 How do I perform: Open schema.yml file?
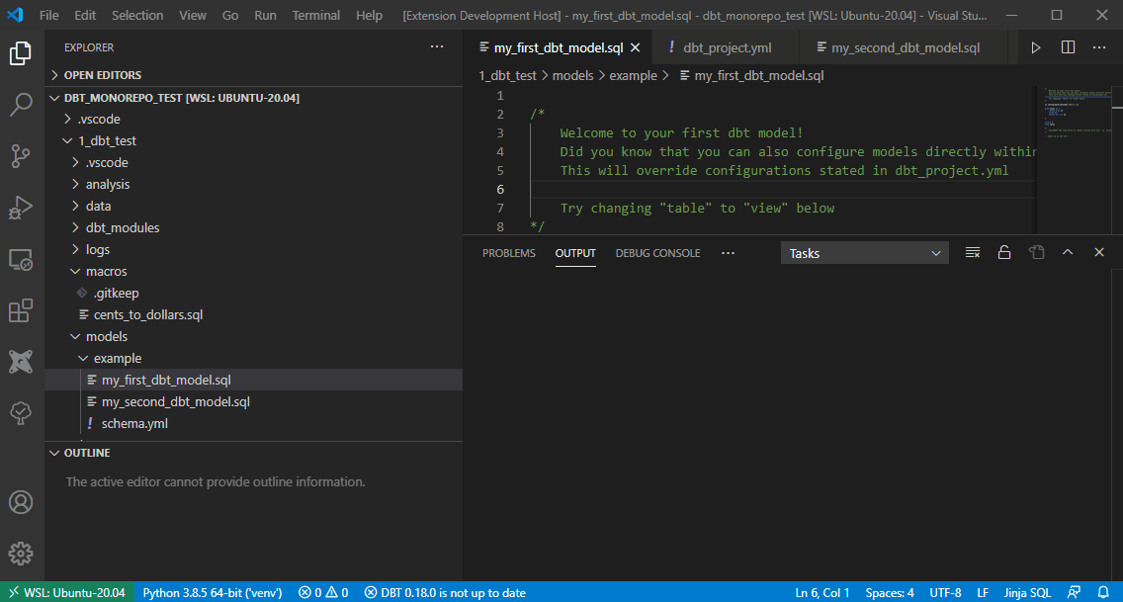coord(253,424)
